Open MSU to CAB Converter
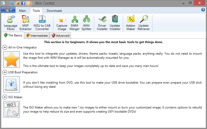Viewport: 207px width, 129px height. (x=42, y=23)
